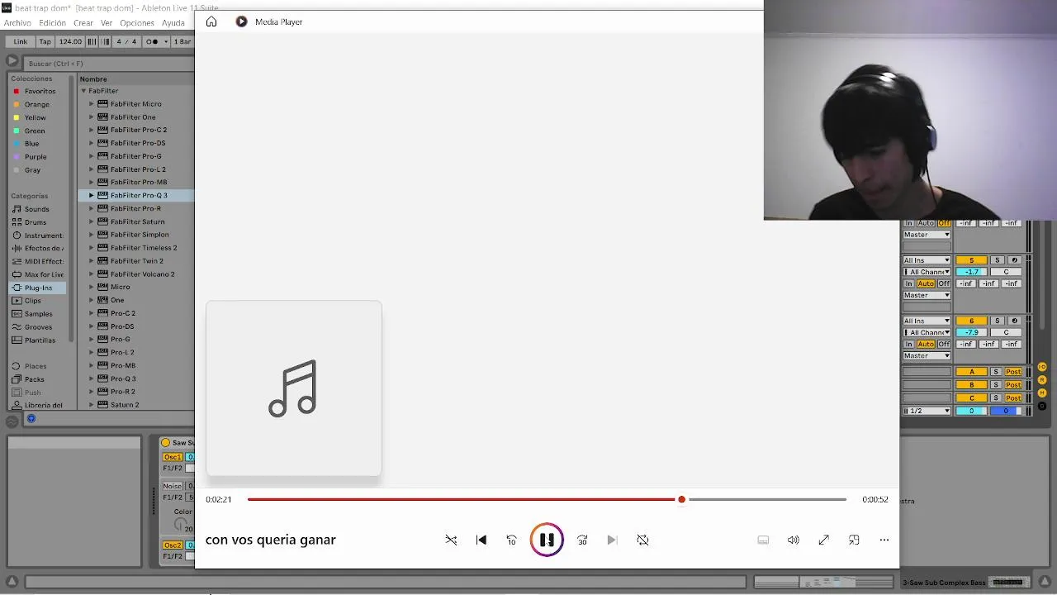Viewport: 1057px width, 595px height.
Task: Open track 6 Master output dropdown
Action: pyautogui.click(x=927, y=355)
